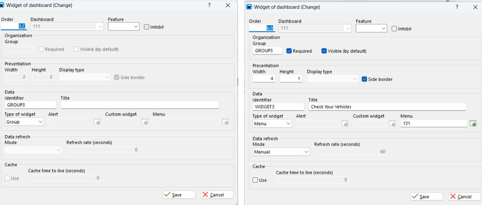Click Menu field containing 131

click(x=434, y=124)
